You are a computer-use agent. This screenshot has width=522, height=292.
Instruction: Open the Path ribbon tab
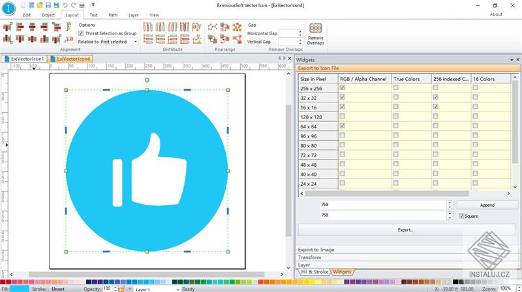click(x=113, y=15)
